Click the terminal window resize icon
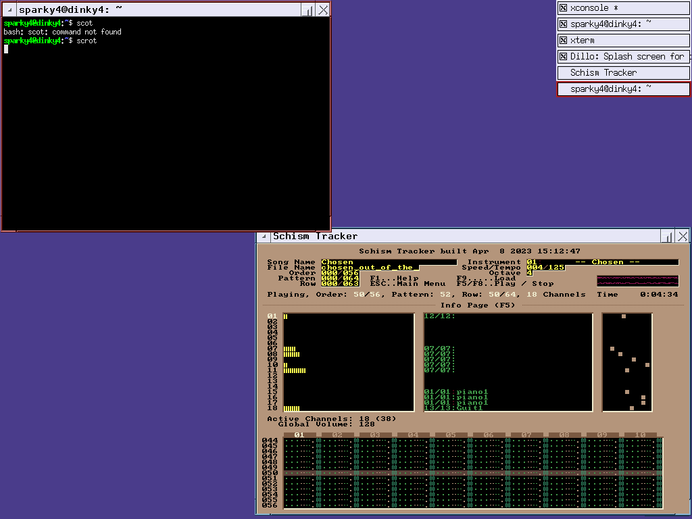Screen dimensions: 692x519 click(x=307, y=9)
